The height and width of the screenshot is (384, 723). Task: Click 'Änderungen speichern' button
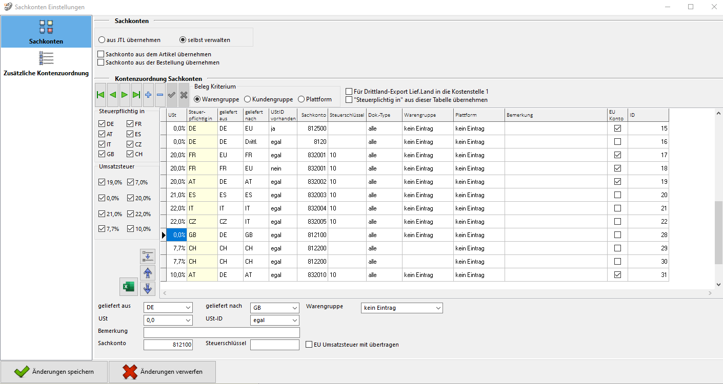pyautogui.click(x=54, y=372)
